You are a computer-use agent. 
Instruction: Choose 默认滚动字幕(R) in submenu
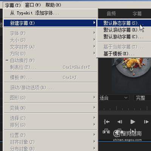[x=124, y=30]
